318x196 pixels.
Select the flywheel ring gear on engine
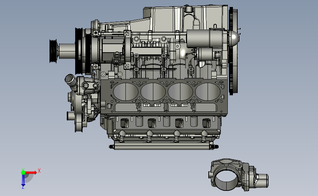click(231, 51)
